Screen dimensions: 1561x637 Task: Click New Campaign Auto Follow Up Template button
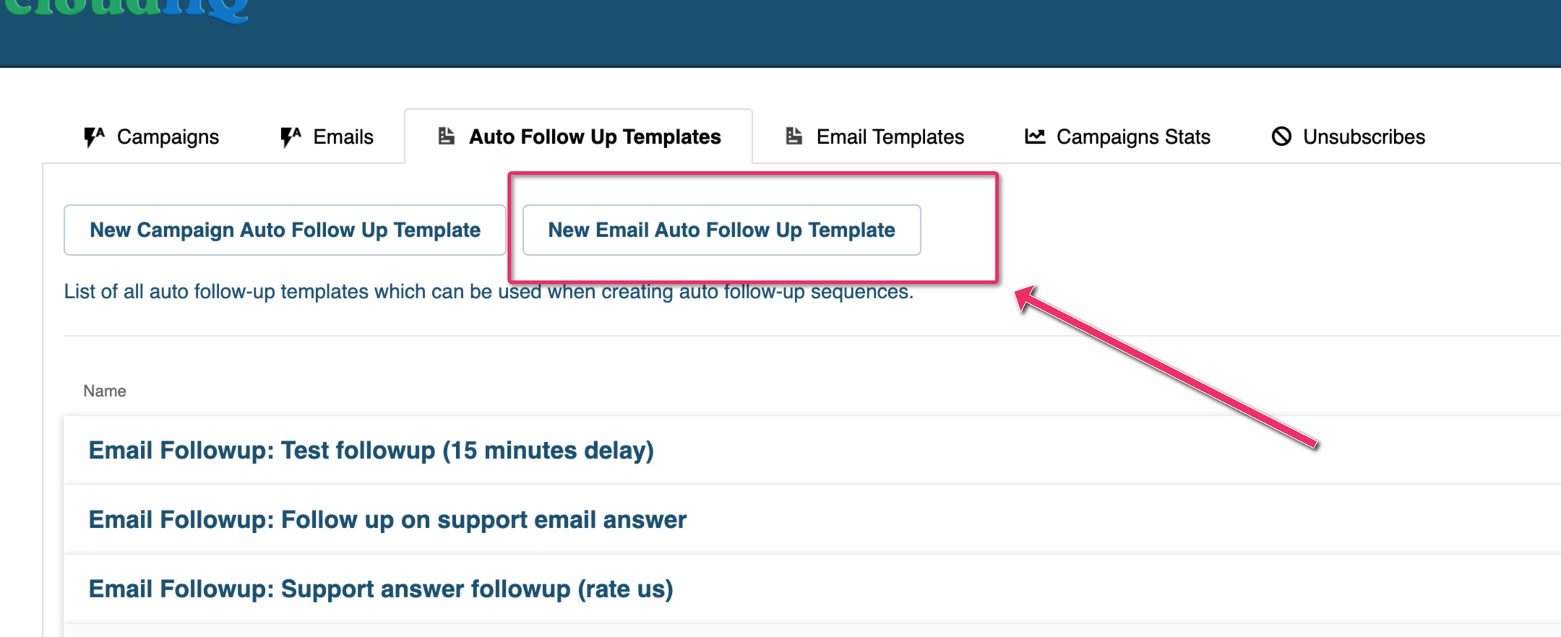[x=285, y=230]
